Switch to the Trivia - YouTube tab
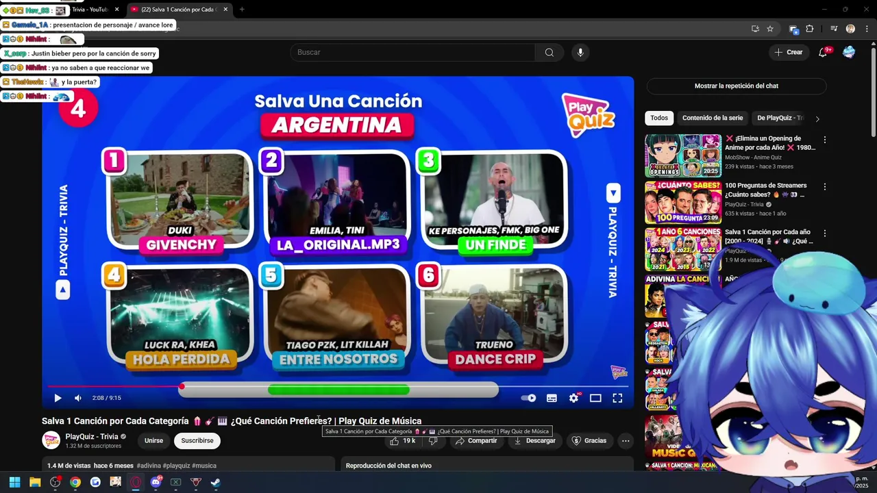 [x=89, y=10]
